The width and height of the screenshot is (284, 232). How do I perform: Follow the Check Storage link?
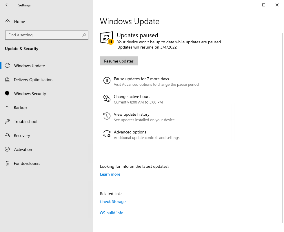113,201
